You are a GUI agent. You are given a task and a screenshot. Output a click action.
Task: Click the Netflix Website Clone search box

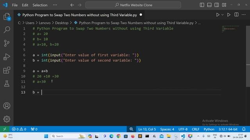pos(133,5)
